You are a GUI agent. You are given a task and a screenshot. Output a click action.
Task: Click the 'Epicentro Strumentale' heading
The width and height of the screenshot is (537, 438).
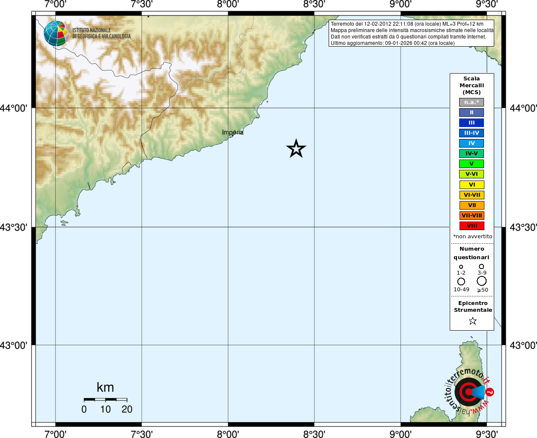[473, 307]
